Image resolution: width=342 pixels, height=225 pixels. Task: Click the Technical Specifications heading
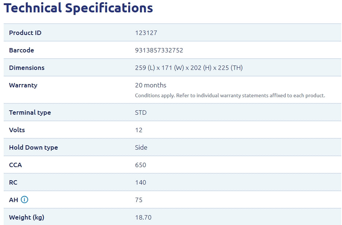[x=78, y=8]
